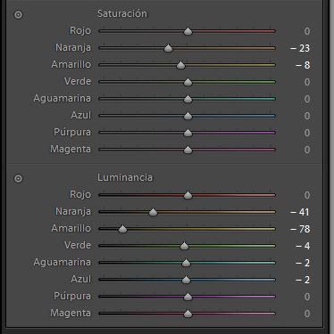
Task: Click the Saturación Rojo slider handle
Action: [x=188, y=31]
